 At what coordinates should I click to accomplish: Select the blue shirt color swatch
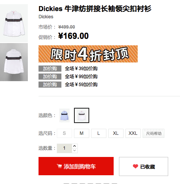click(64, 115)
